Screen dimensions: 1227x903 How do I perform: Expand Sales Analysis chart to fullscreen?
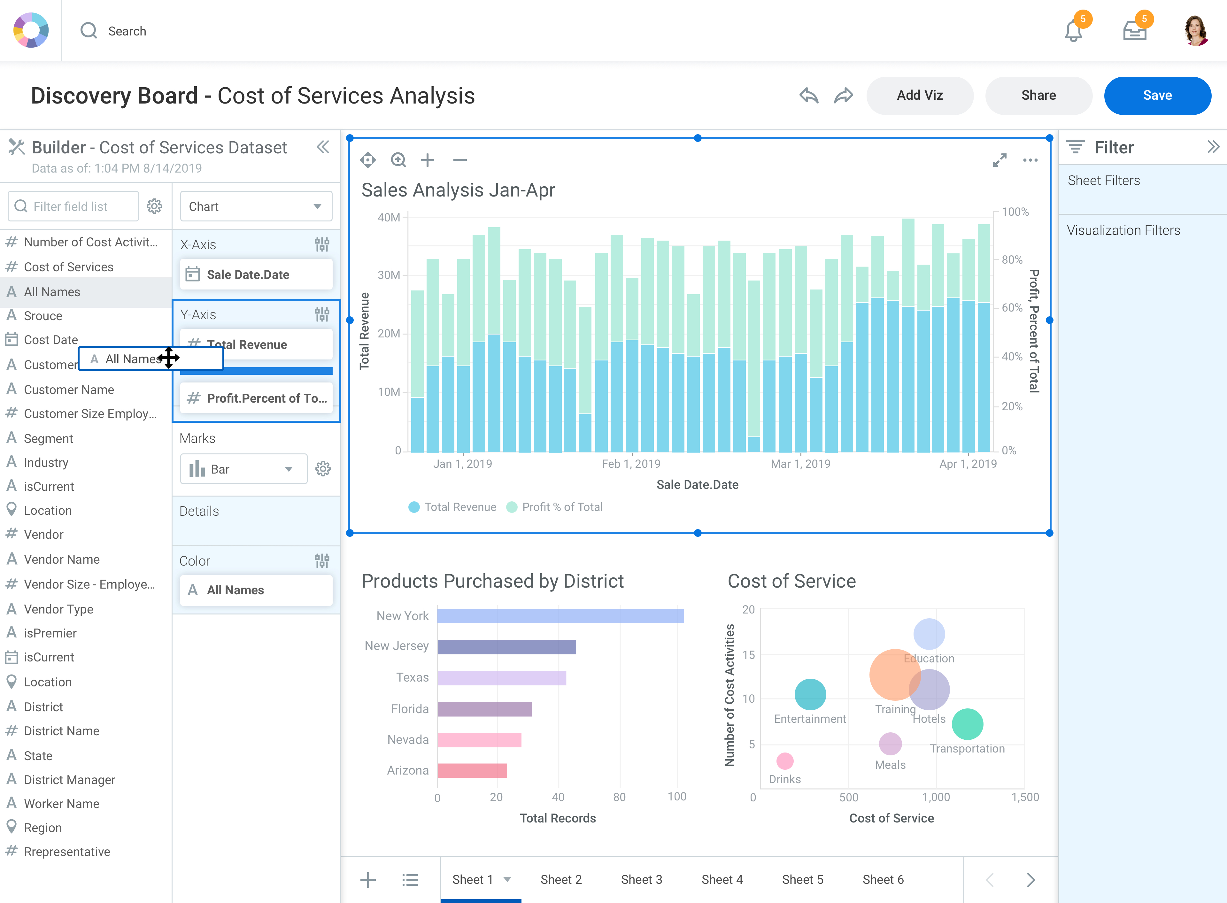[x=999, y=160]
